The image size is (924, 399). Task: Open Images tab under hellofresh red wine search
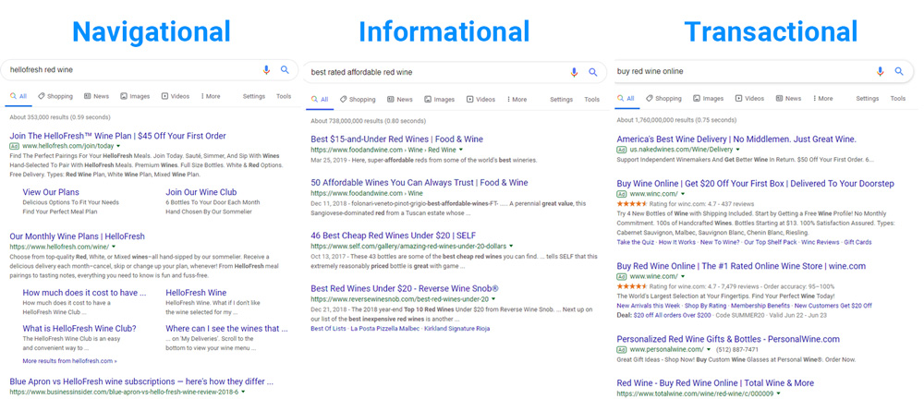(135, 96)
